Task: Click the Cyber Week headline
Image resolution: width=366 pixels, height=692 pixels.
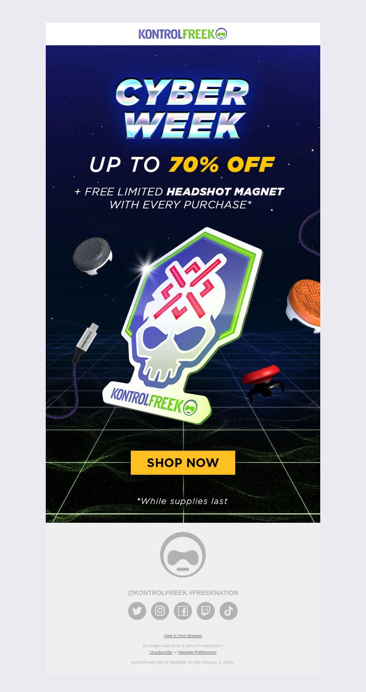Action: coord(183,108)
